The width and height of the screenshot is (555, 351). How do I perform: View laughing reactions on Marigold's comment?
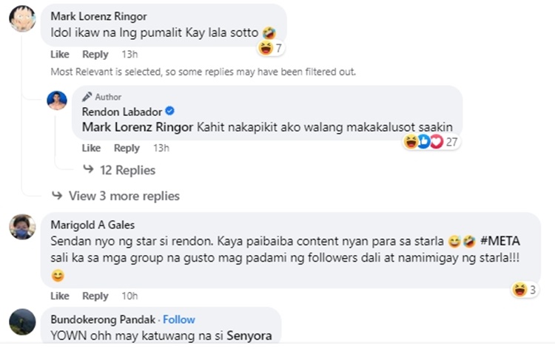[527, 289]
